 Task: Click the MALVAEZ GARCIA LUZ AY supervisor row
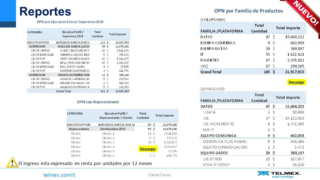(78, 46)
